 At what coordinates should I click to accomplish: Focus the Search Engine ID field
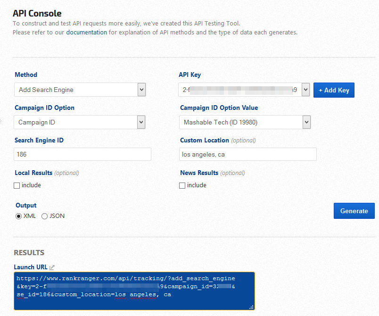[82, 154]
